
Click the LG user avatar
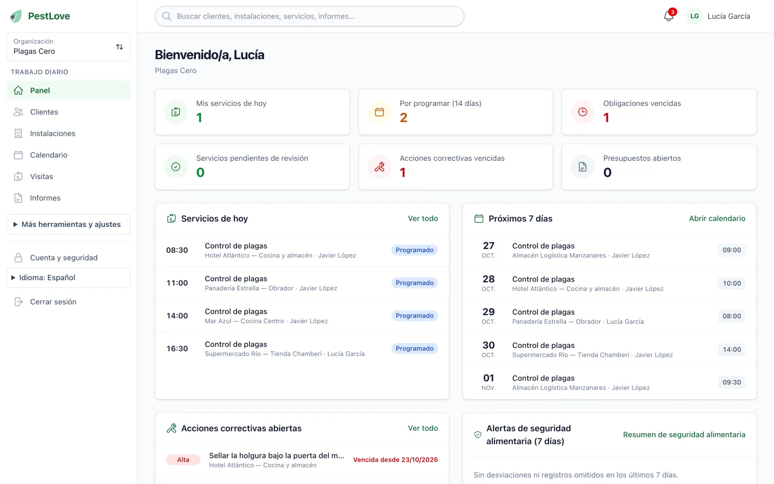(694, 16)
